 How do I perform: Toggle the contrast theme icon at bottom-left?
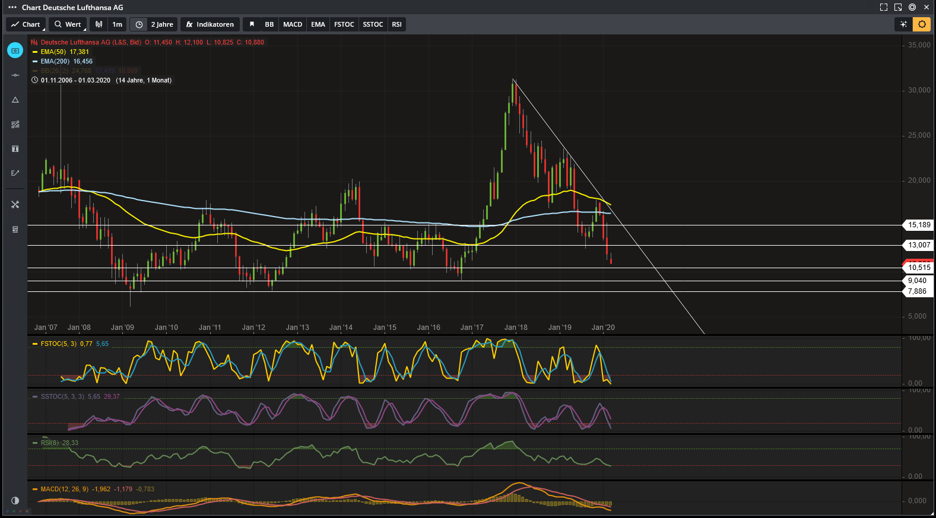15,500
